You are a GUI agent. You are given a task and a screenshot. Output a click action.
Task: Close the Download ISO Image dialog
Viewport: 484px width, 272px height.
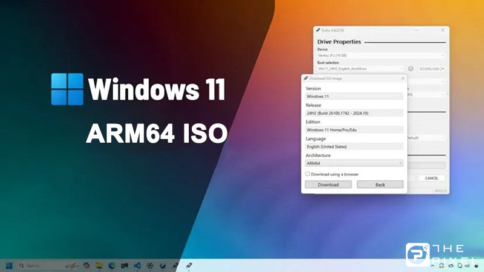pyautogui.click(x=403, y=79)
